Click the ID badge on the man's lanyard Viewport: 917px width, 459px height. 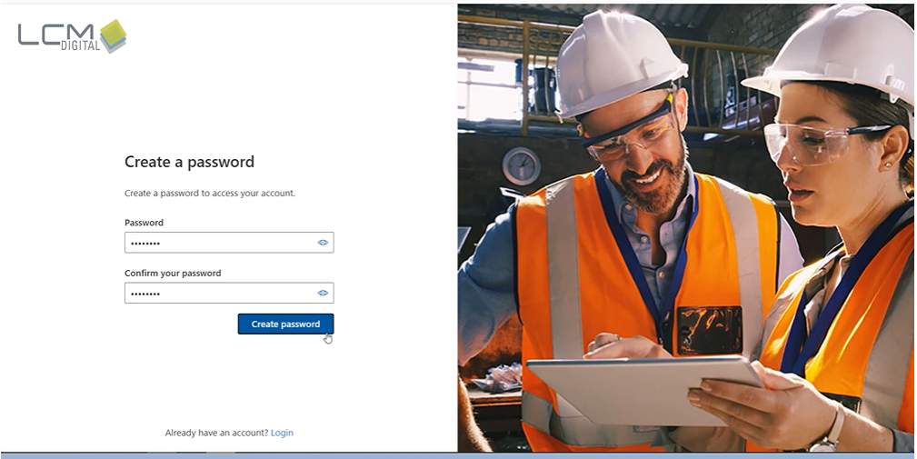[707, 330]
